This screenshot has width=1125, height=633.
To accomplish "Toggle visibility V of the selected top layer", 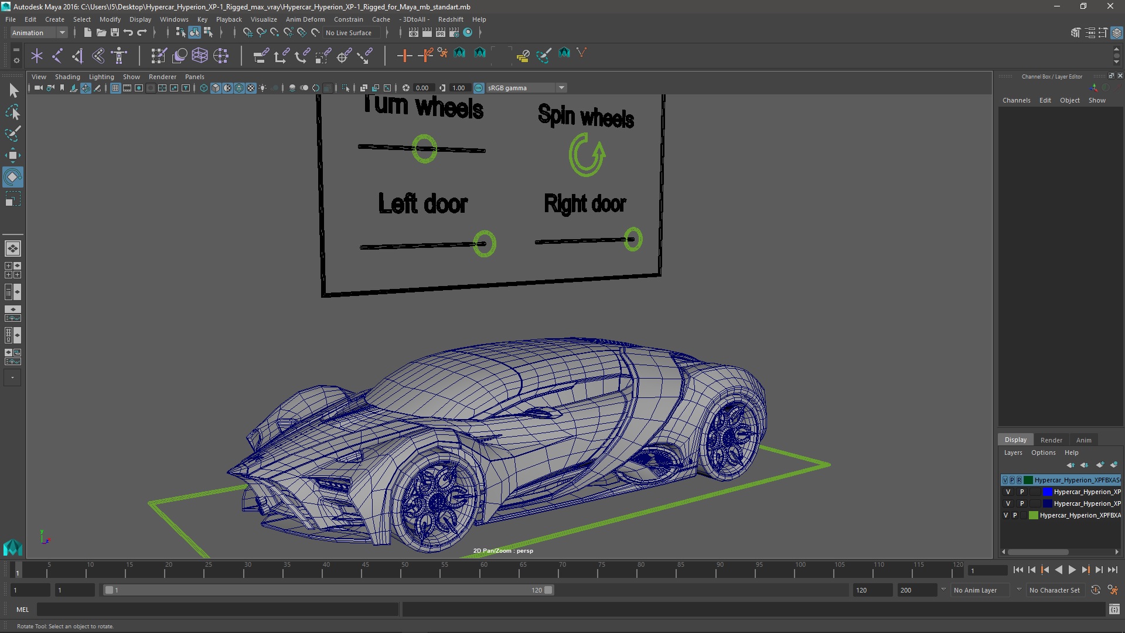I will [1005, 480].
